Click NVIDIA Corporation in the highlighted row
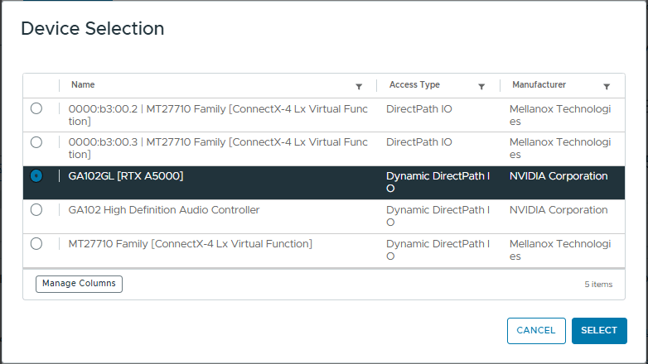Viewport: 648px width, 364px height. [x=559, y=176]
